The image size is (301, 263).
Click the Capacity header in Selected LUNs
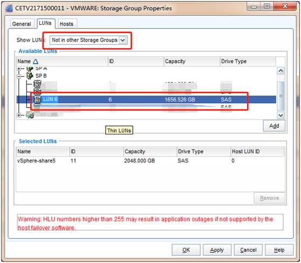click(x=150, y=152)
